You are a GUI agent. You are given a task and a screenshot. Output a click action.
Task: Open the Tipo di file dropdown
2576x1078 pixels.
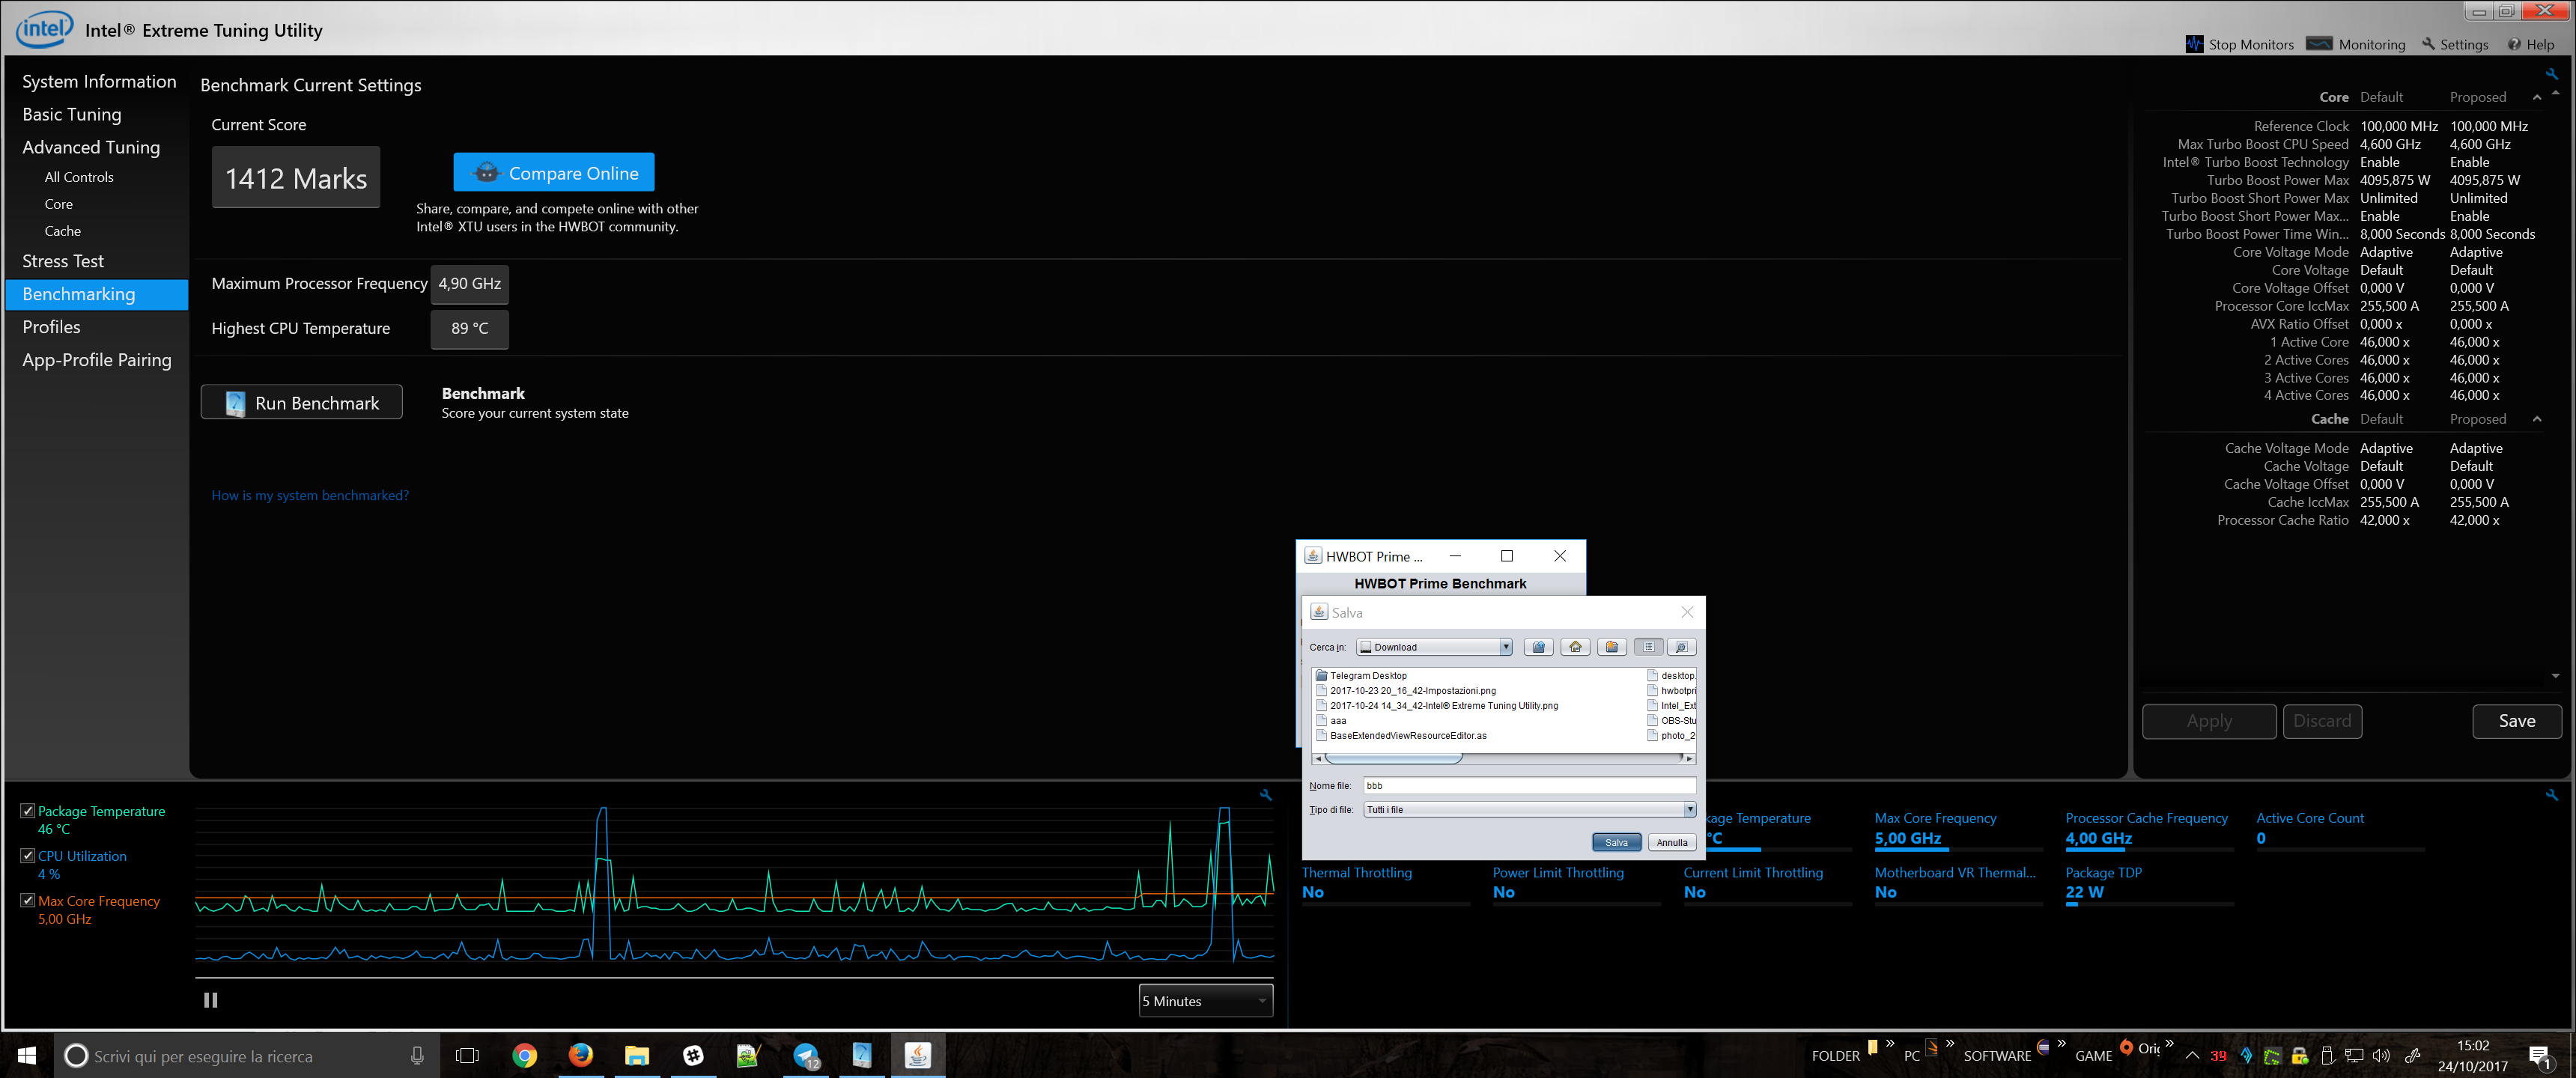tap(1529, 809)
